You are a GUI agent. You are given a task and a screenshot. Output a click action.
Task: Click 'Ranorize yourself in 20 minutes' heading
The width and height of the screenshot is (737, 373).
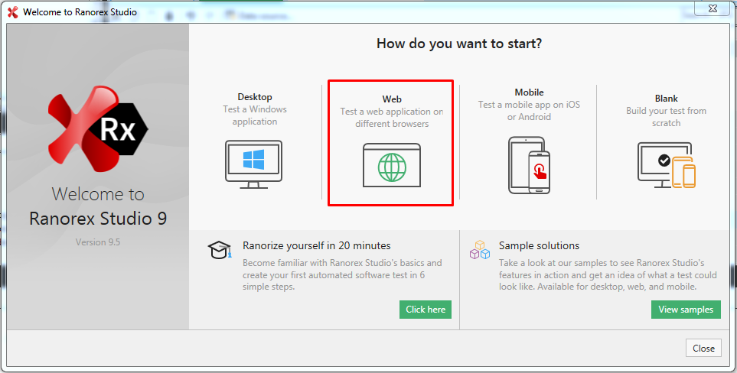[317, 245]
